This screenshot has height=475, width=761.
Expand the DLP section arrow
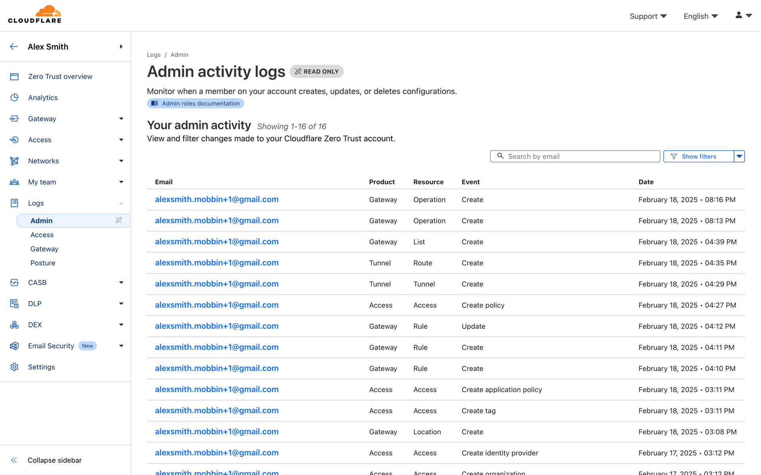click(121, 304)
